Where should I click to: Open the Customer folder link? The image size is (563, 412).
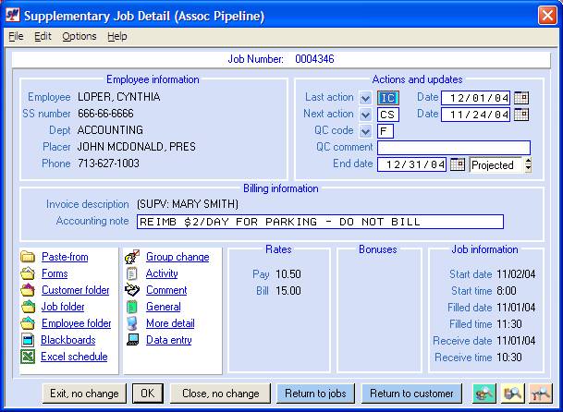[76, 290]
